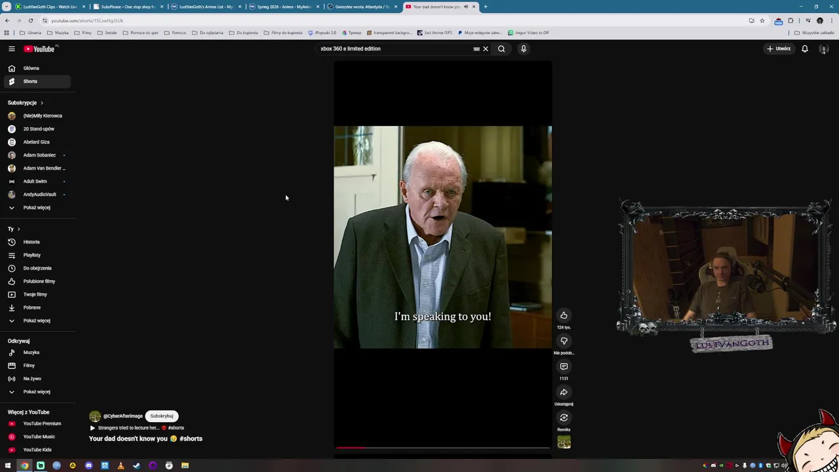Image resolution: width=839 pixels, height=472 pixels.
Task: Expand Odkrywaj section with Pokaż więcej
Action: pos(37,391)
